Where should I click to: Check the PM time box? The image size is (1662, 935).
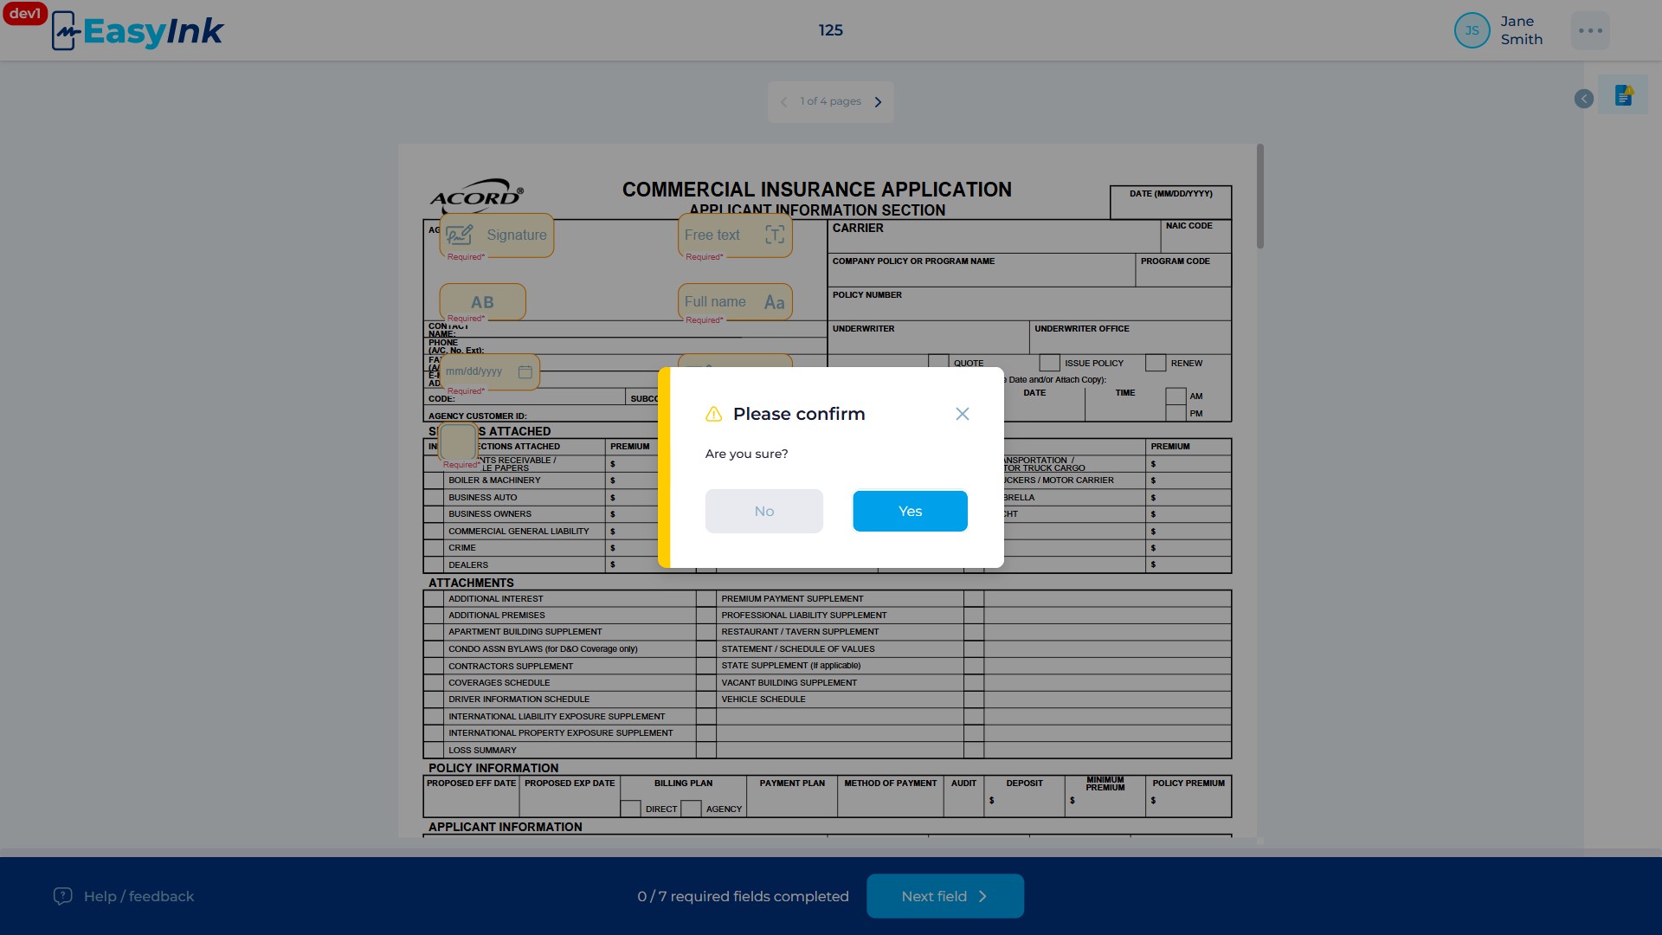1176,413
